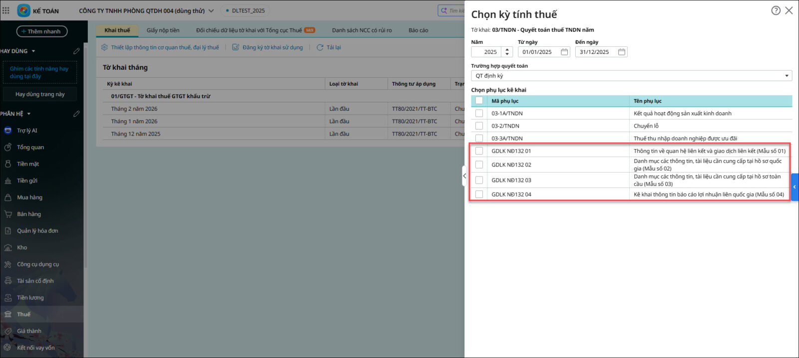Open Trợ lý AI in sidebar

click(x=27, y=131)
